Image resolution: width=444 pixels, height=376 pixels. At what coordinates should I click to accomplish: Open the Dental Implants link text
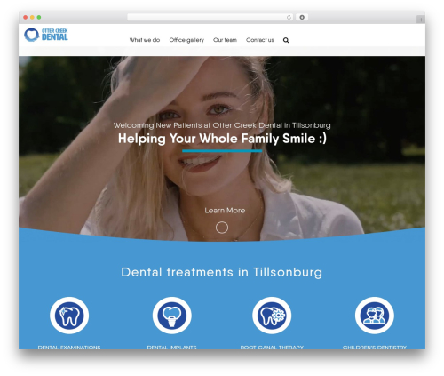pos(172,348)
